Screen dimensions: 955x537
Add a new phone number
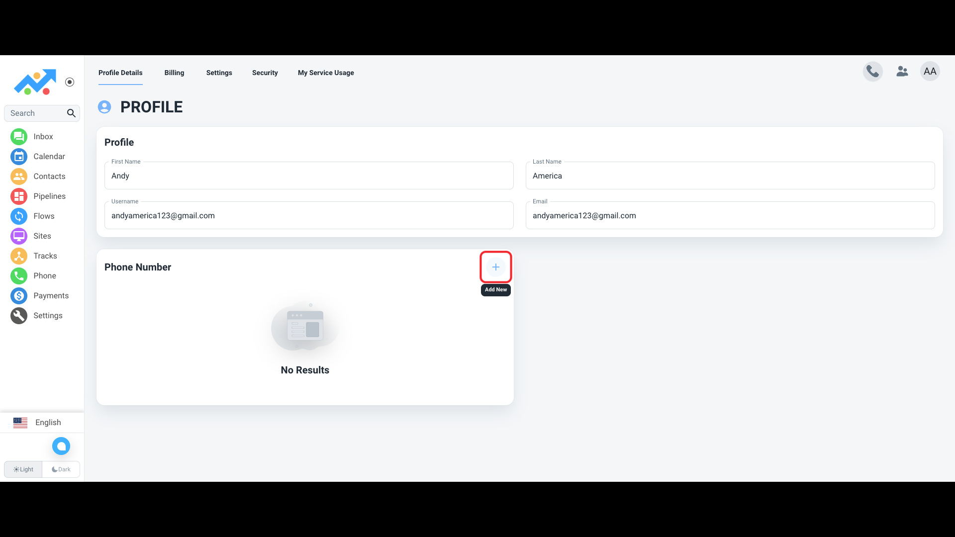pos(495,267)
